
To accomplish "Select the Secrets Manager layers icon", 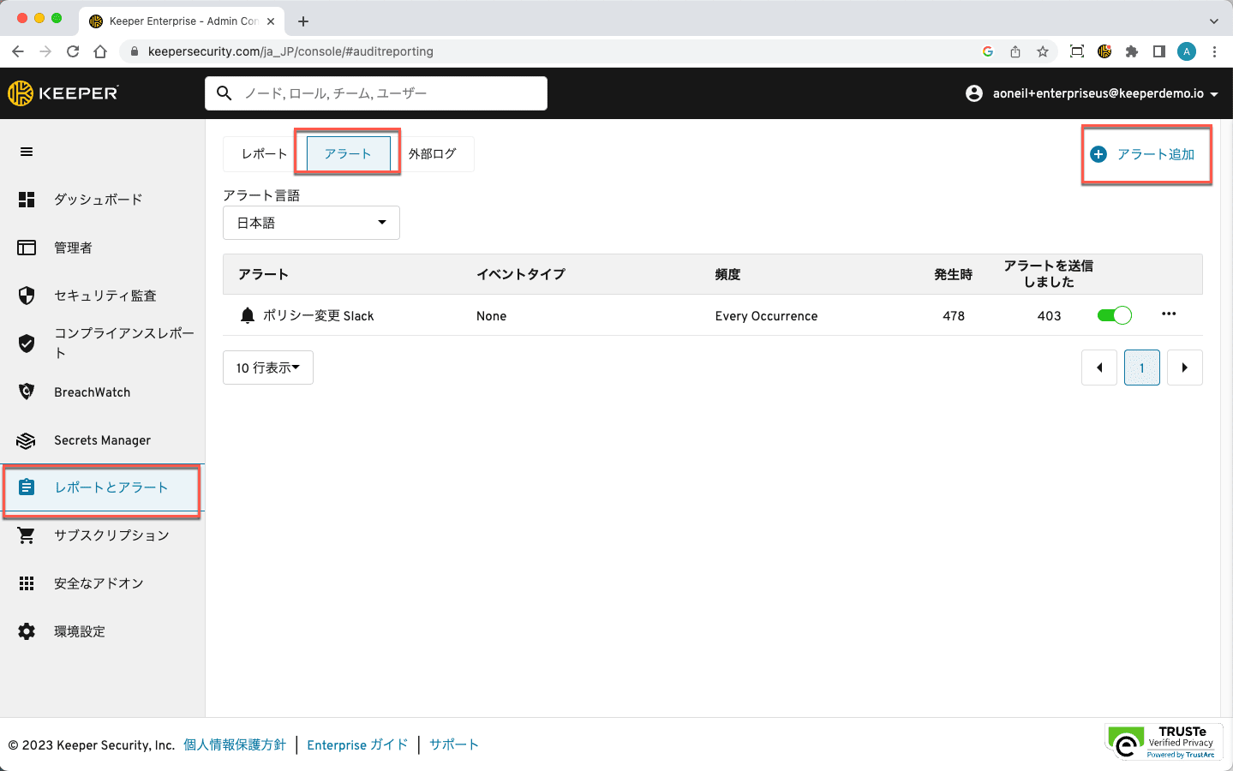I will [27, 440].
